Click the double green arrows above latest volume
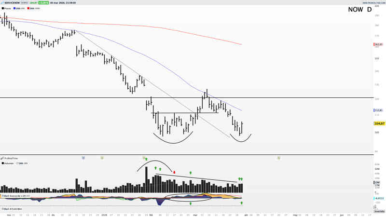The width and height of the screenshot is (386, 217). pyautogui.click(x=240, y=179)
